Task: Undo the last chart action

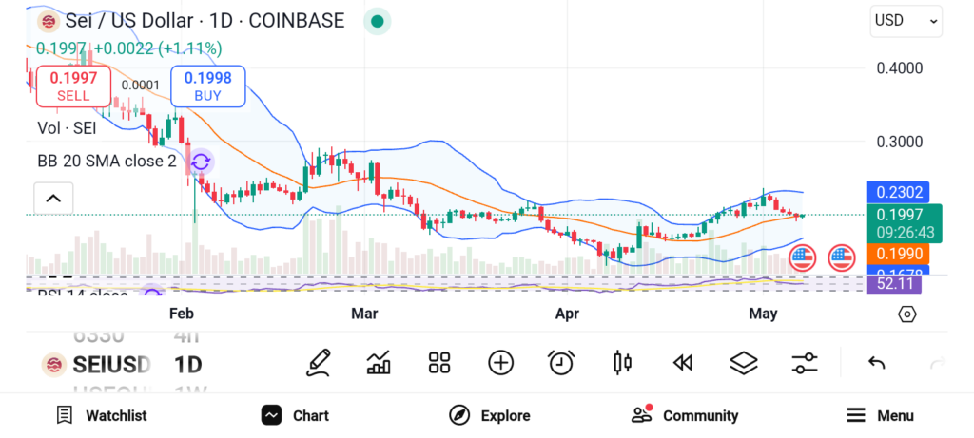Action: [x=877, y=362]
